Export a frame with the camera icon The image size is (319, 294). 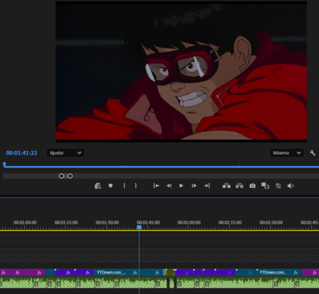tap(252, 186)
